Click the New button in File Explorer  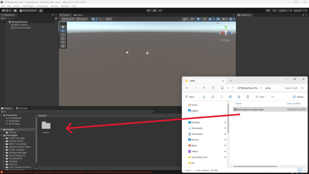pyautogui.click(x=191, y=97)
